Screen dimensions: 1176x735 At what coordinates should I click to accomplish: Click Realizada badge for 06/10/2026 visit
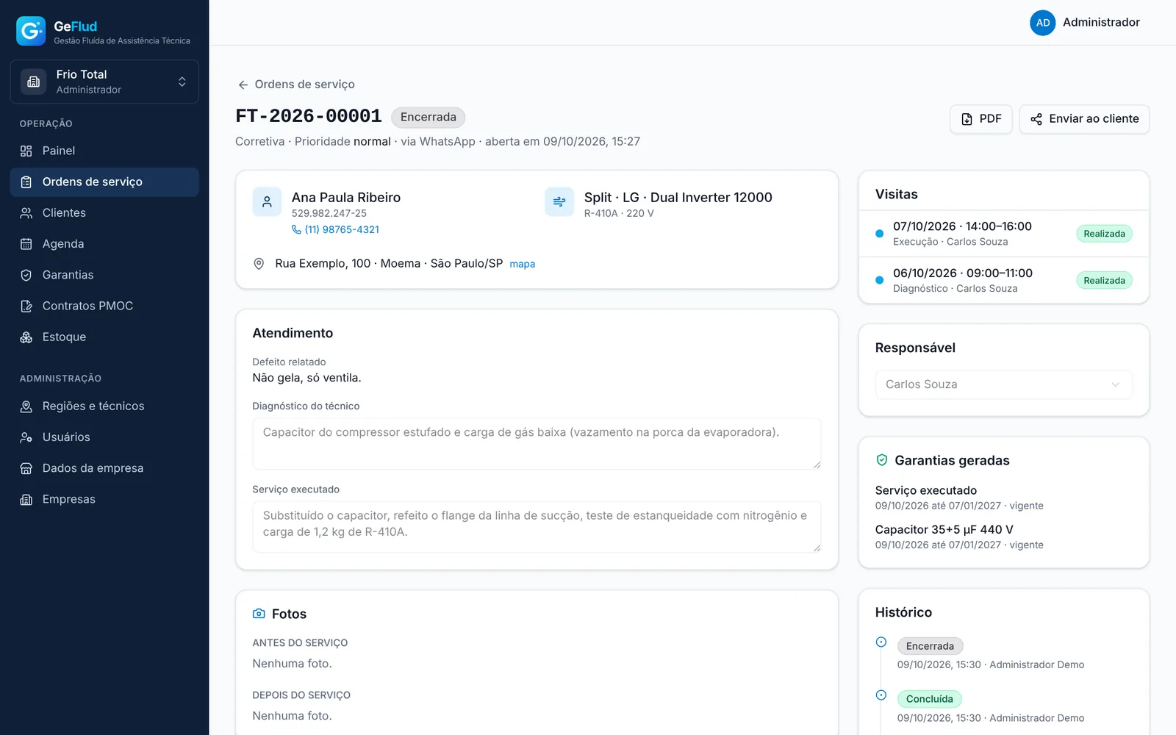[1104, 281]
